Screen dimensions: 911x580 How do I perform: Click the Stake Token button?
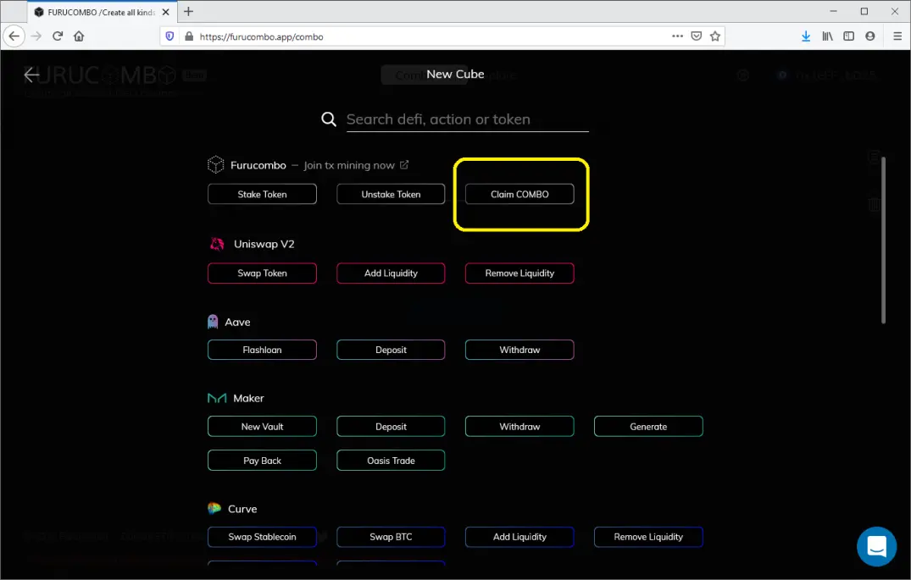(262, 194)
